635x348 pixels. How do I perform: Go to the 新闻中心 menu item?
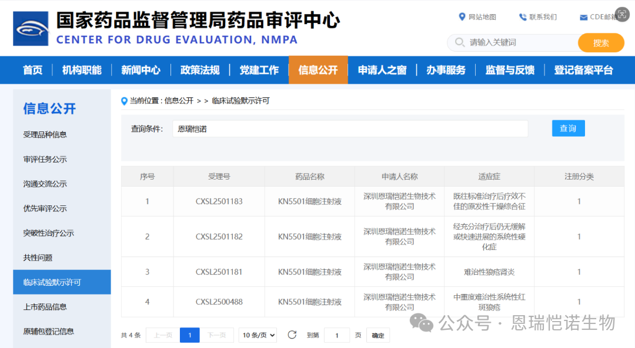(141, 70)
